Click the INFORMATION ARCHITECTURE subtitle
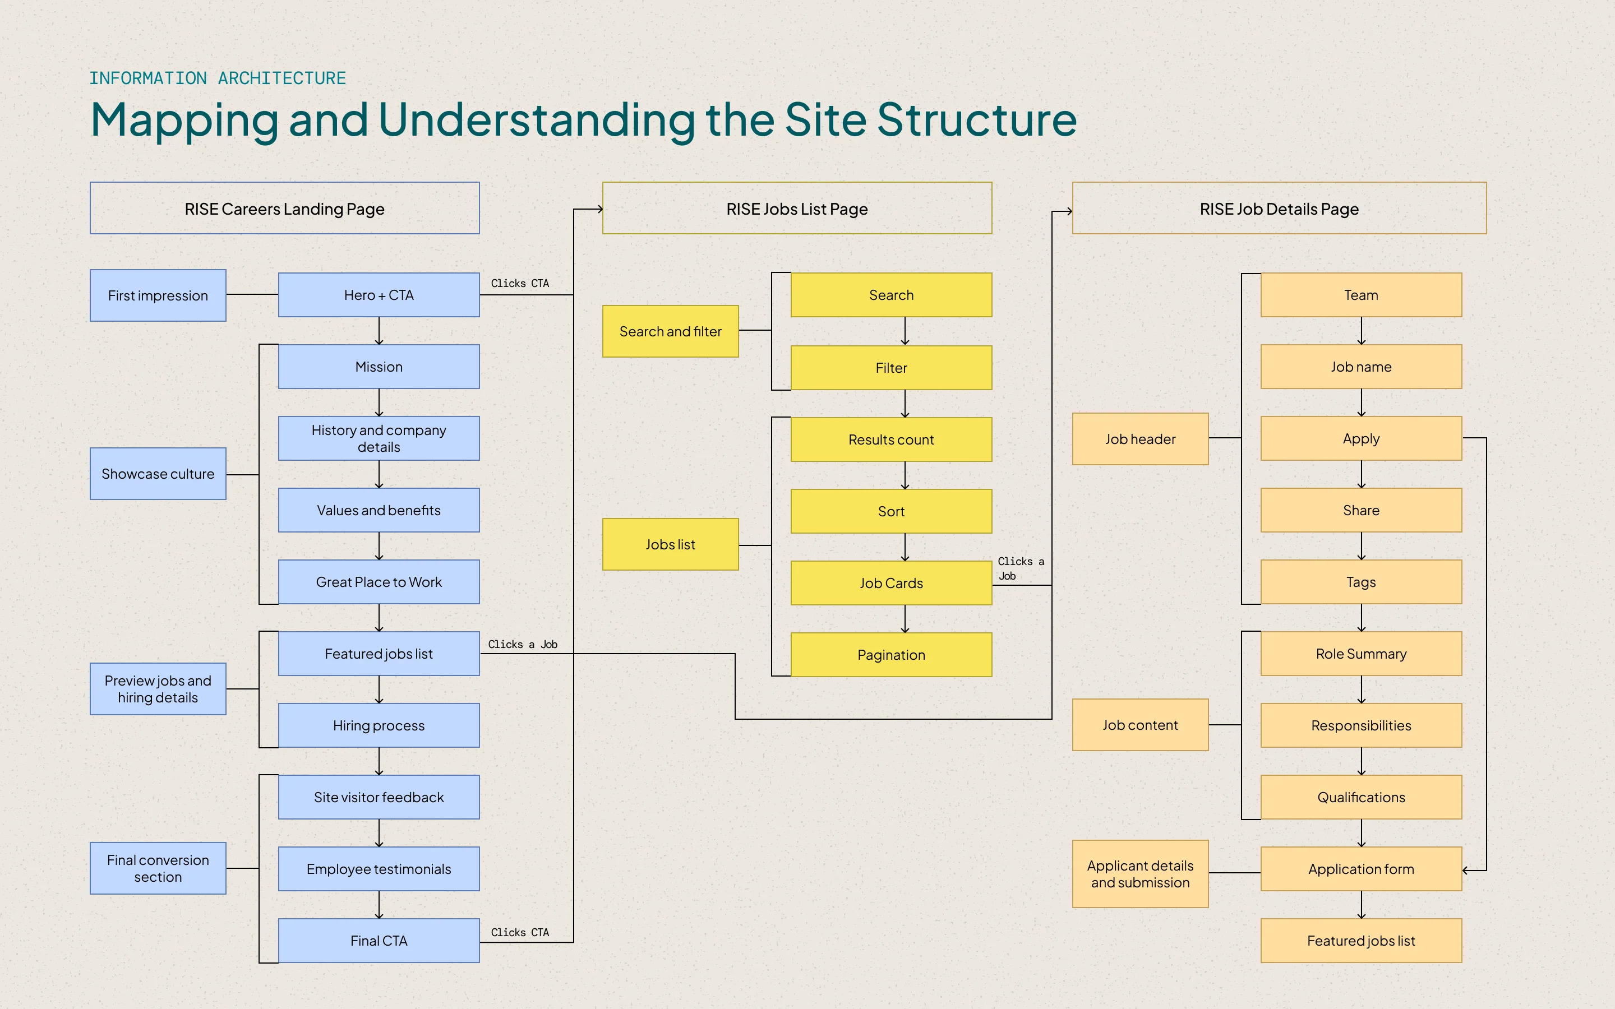This screenshot has height=1009, width=1615. (218, 78)
